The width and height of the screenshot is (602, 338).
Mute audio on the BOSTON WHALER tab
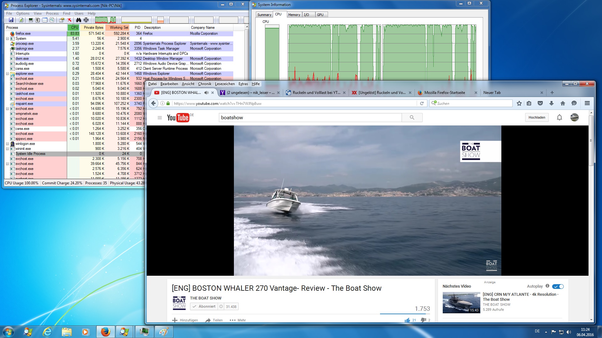[206, 93]
